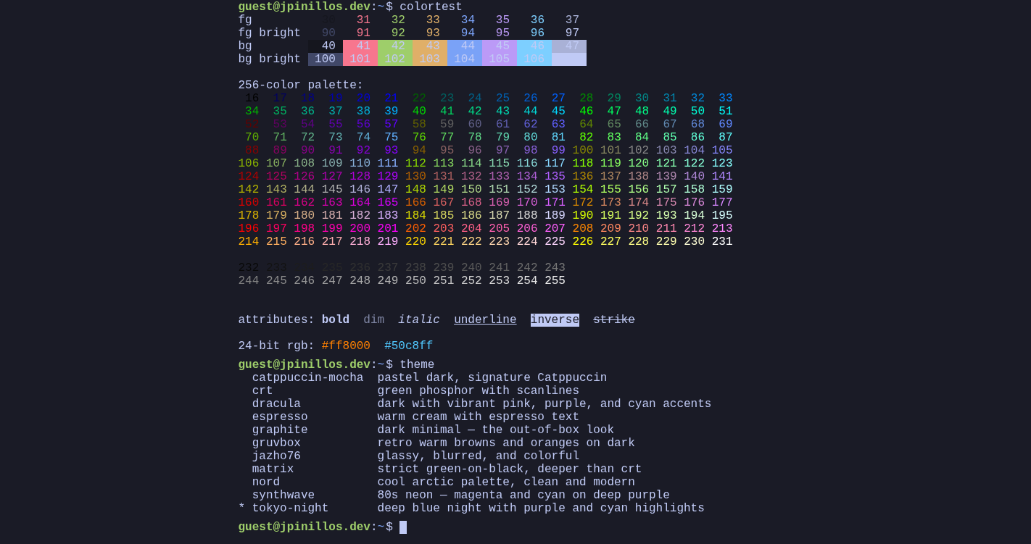Click palette number 129
Viewport: 1031px width, 544px height.
(x=388, y=177)
